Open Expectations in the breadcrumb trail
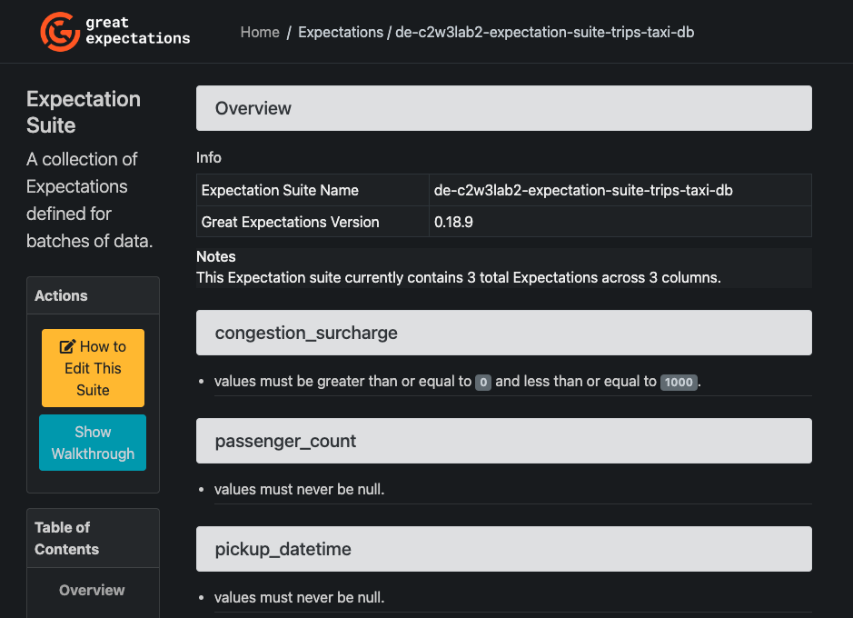The height and width of the screenshot is (618, 853). point(341,32)
